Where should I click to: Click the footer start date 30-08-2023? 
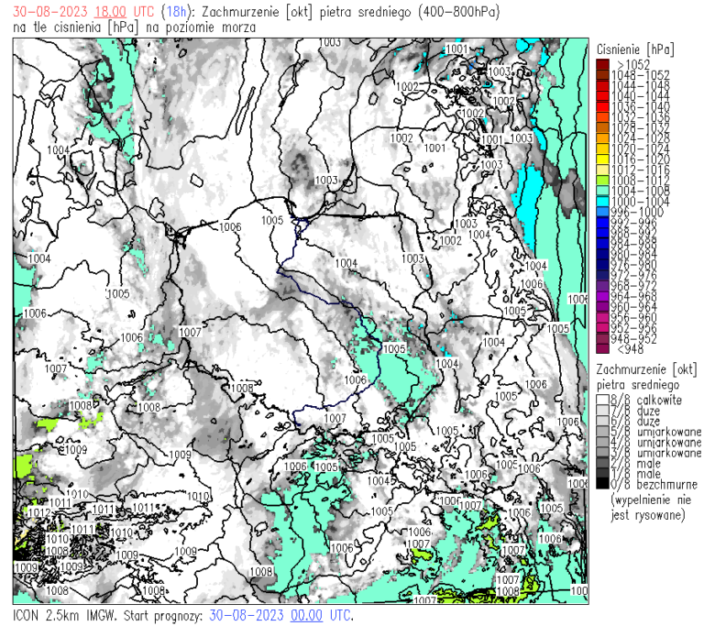coord(247,615)
